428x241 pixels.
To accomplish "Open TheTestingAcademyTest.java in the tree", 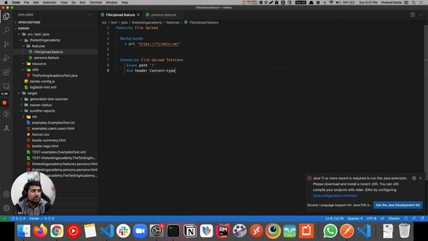I will (x=55, y=76).
